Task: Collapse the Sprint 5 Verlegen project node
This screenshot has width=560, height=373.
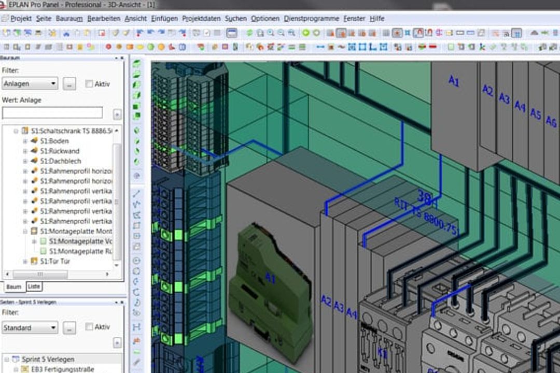Action: point(6,359)
